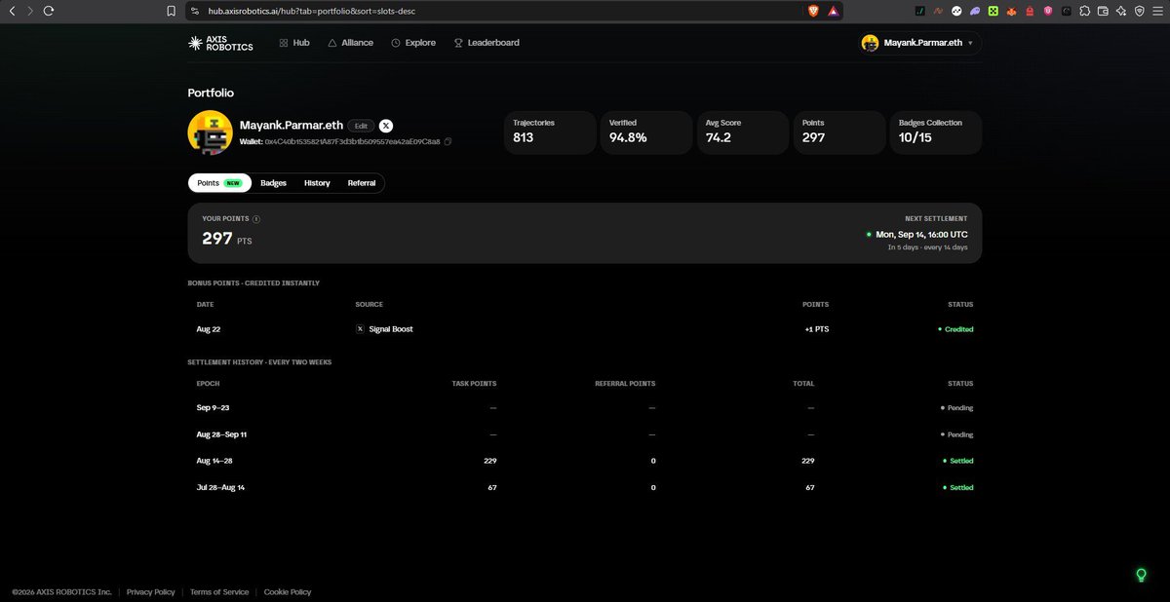This screenshot has height=602, width=1170.
Task: Switch to the Badges tab
Action: coord(273,183)
